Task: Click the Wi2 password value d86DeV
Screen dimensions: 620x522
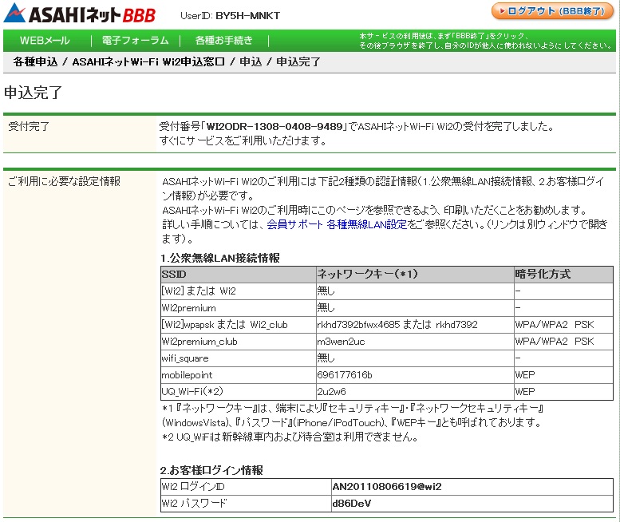Action: [x=352, y=503]
